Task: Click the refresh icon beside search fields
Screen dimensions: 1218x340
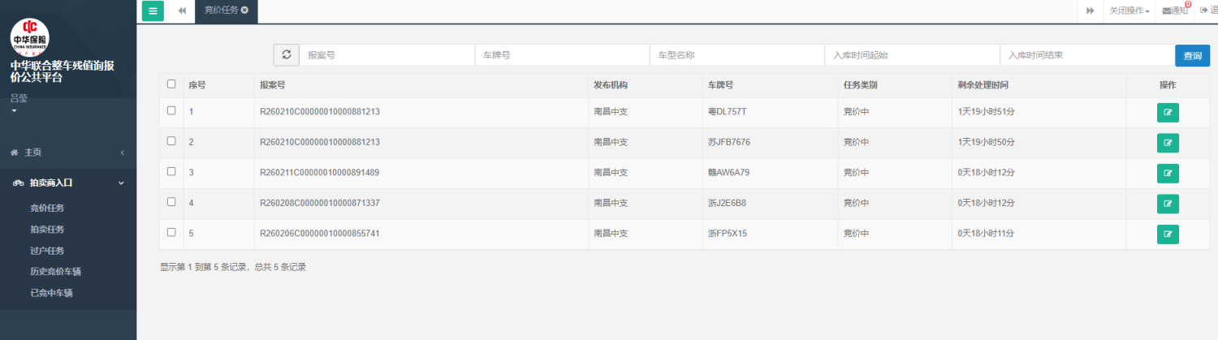Action: tap(286, 55)
